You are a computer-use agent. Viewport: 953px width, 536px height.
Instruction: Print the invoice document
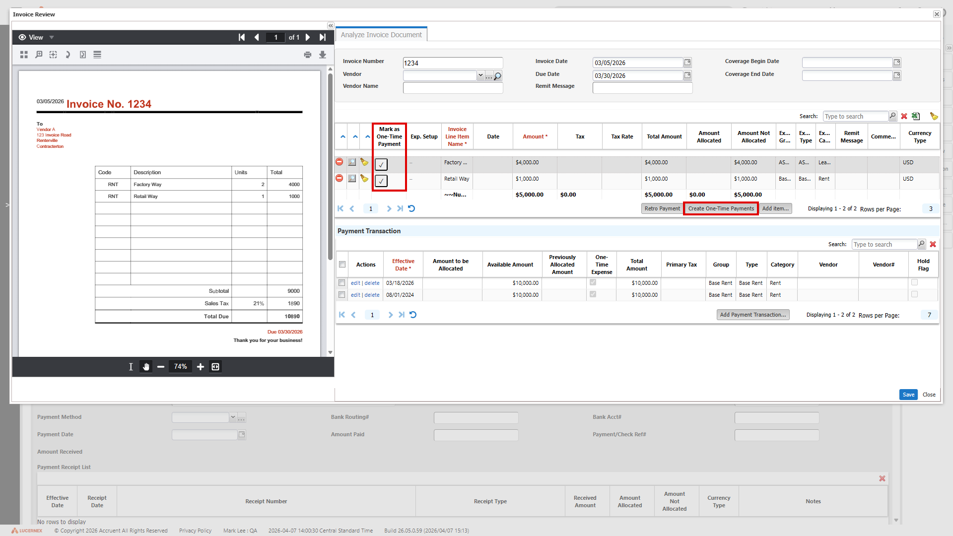point(308,55)
